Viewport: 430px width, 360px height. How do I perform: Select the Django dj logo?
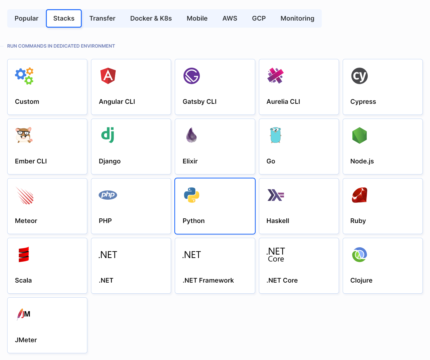[x=108, y=135]
